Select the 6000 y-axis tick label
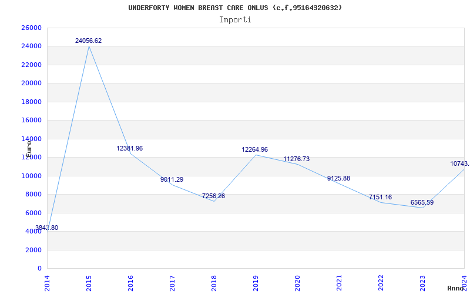The height and width of the screenshot is (294, 470). [33, 213]
